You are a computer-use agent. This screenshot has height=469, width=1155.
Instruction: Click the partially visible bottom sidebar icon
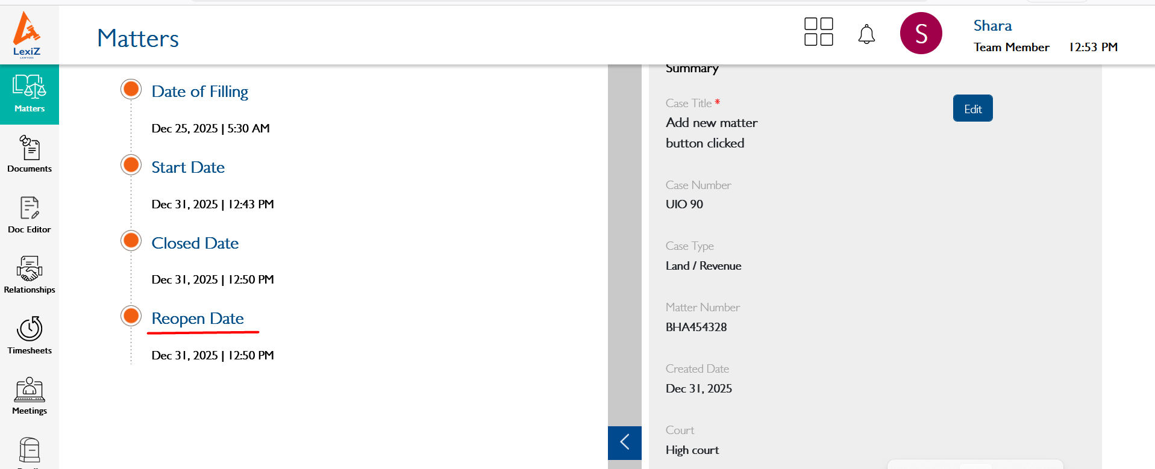coord(30,452)
